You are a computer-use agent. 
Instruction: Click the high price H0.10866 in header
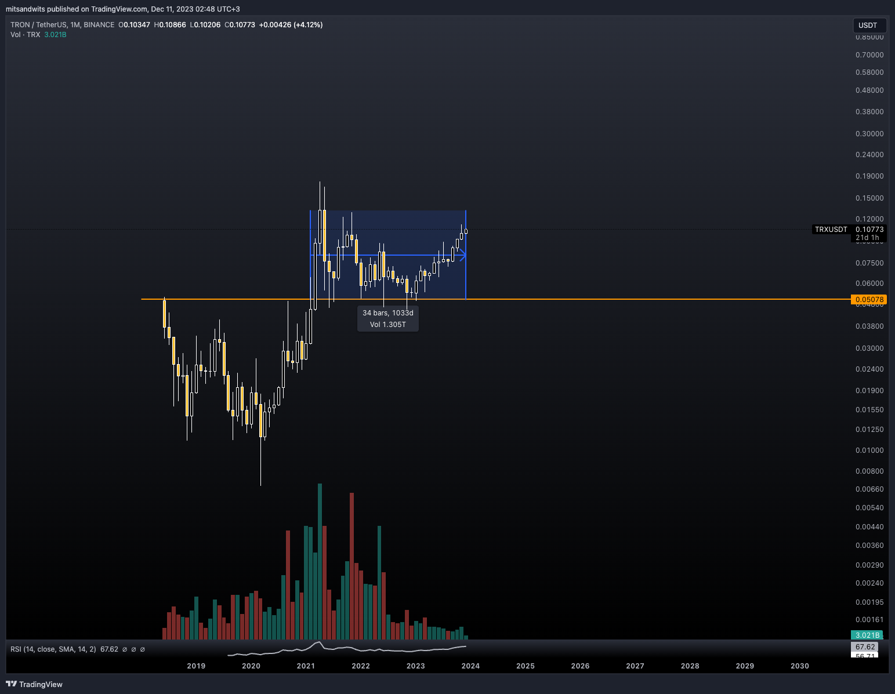coord(170,25)
